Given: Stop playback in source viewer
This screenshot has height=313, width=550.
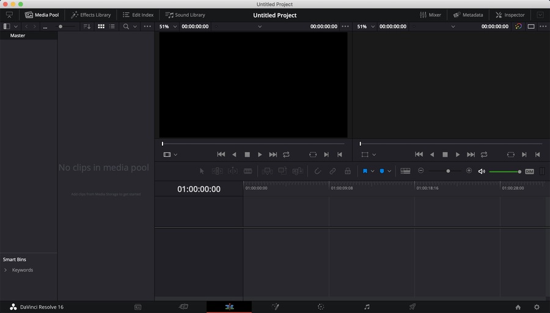Looking at the screenshot, I should click(x=248, y=154).
